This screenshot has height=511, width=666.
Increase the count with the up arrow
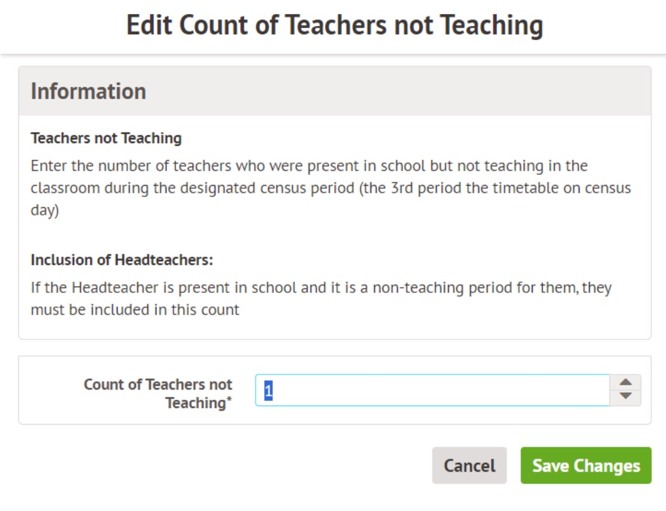click(x=626, y=382)
